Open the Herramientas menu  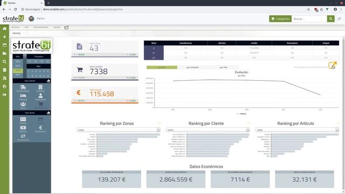click(x=41, y=27)
